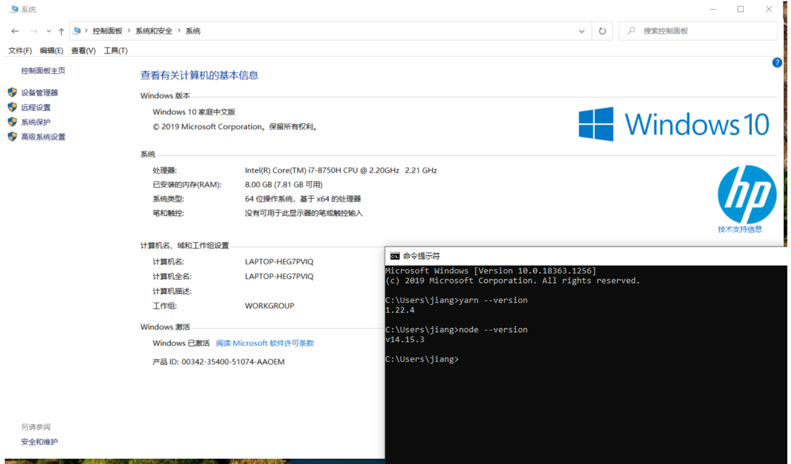Expand chevron after computer icon in address bar
This screenshot has height=464, width=791.
[x=86, y=31]
